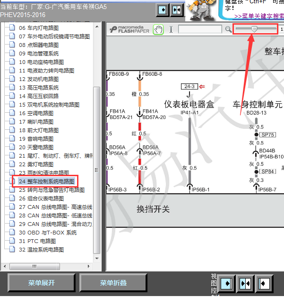Open 13 高压电路系统

39,88
